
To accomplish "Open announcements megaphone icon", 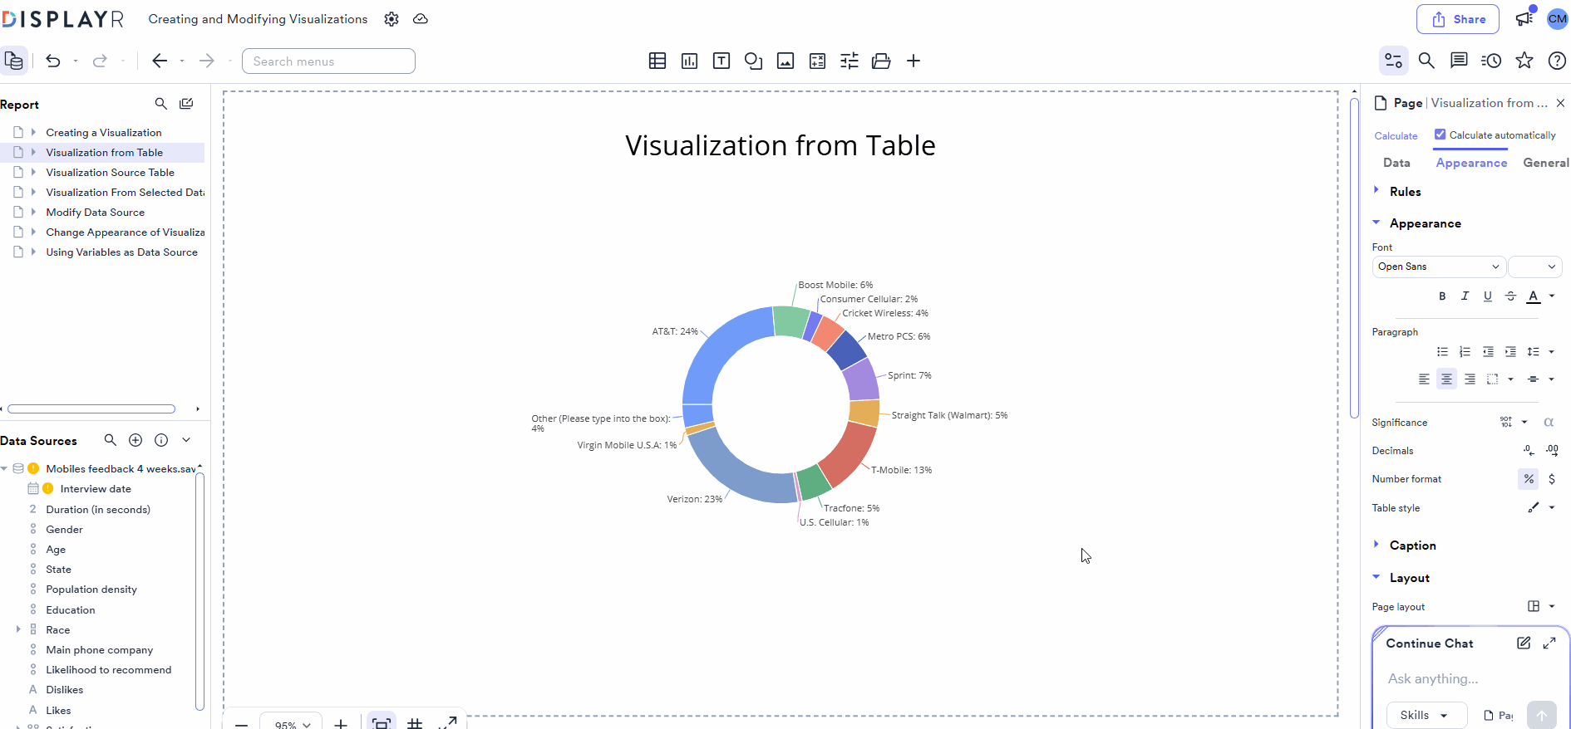I will coord(1524,18).
